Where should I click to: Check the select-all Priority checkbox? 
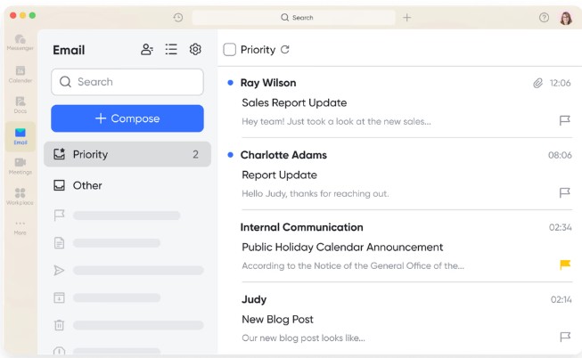click(x=230, y=50)
